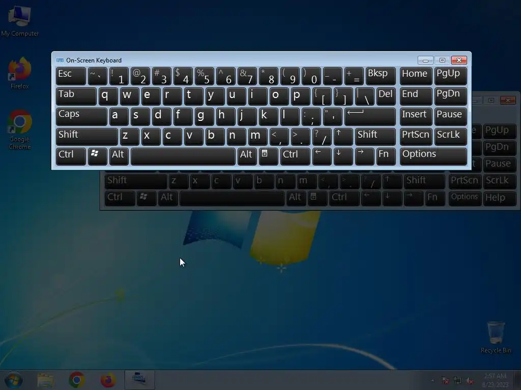Click the @ 2 key
The image size is (521, 390).
coord(140,76)
